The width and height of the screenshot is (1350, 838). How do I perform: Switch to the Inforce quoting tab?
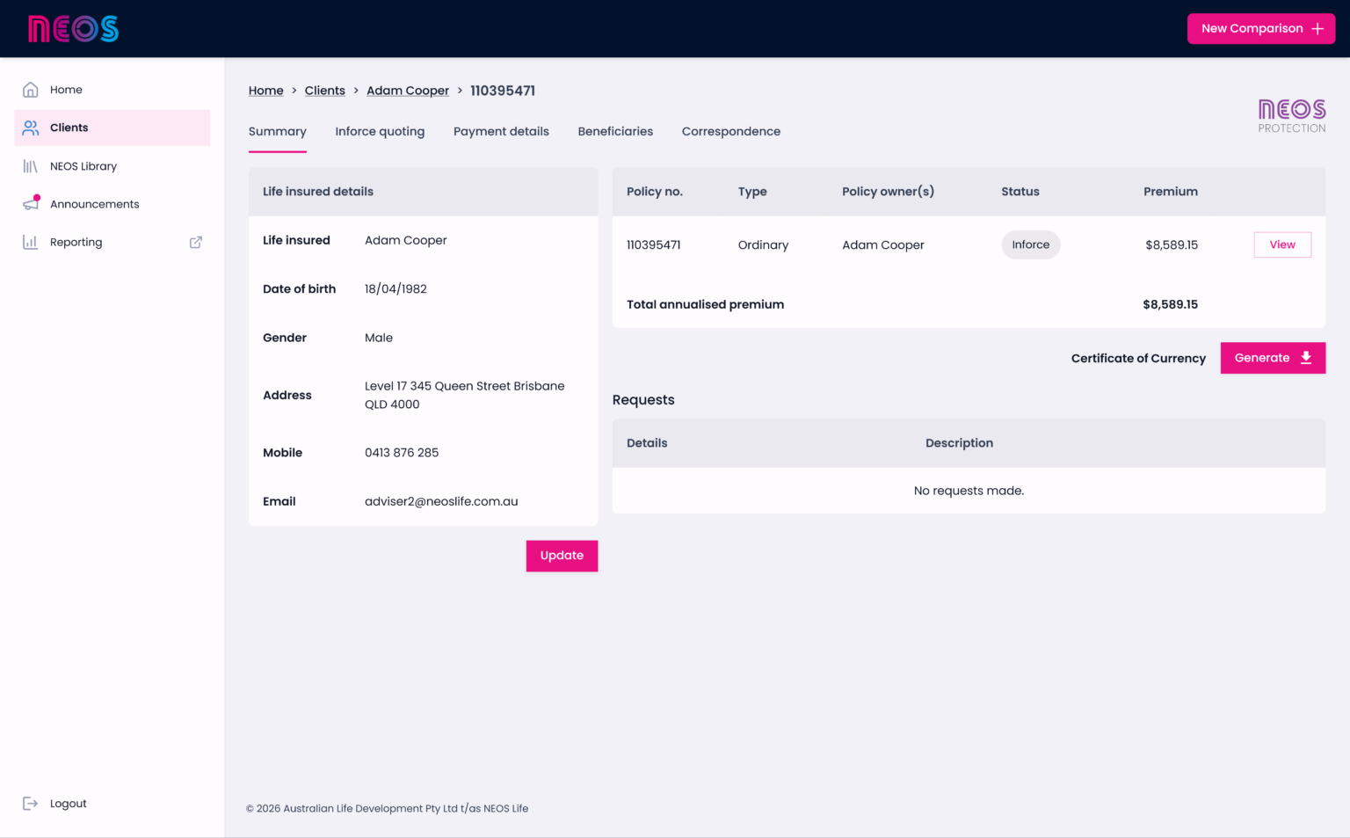[380, 132]
